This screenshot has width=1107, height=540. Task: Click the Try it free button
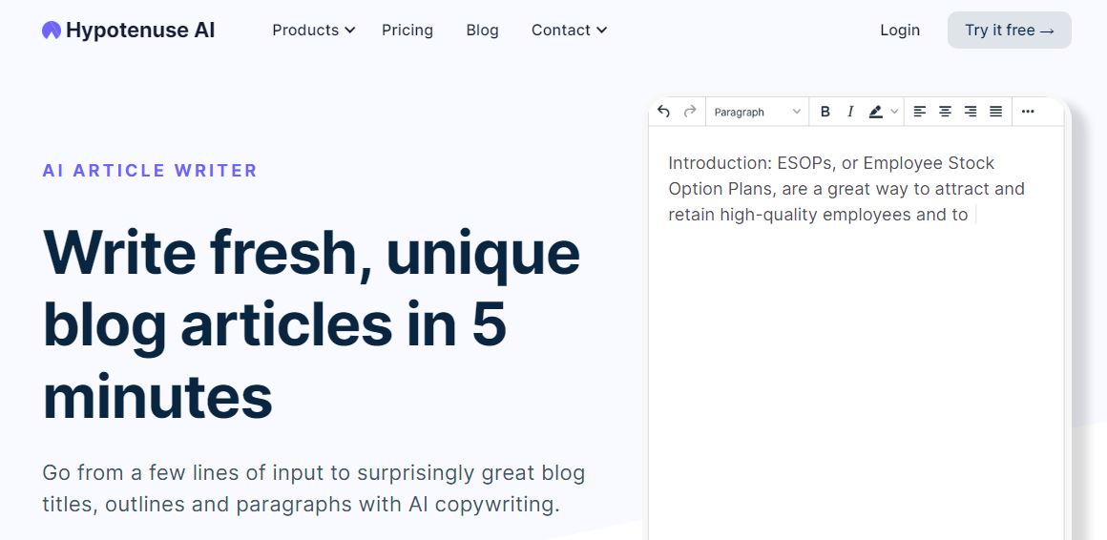(1009, 31)
